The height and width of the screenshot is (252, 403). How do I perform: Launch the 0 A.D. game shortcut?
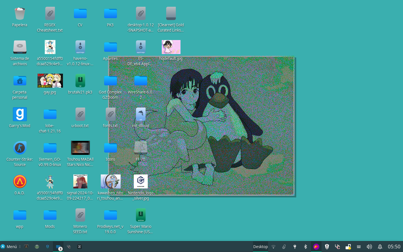point(20,181)
